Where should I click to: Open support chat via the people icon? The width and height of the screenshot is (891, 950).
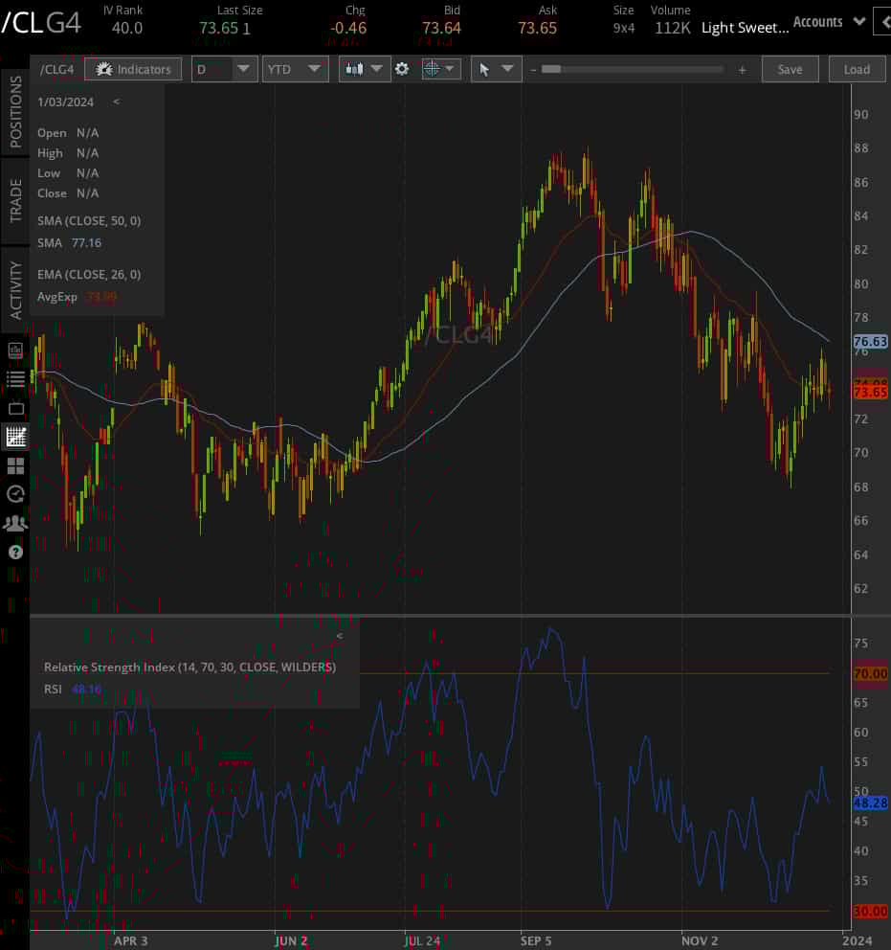tap(14, 523)
